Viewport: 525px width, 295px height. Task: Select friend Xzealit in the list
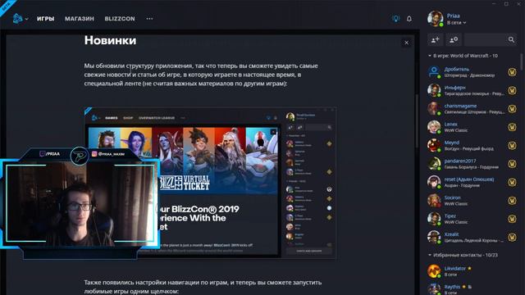point(472,238)
